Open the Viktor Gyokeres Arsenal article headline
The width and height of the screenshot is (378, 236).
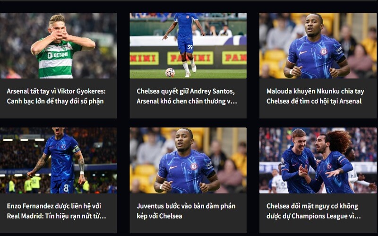pos(56,96)
